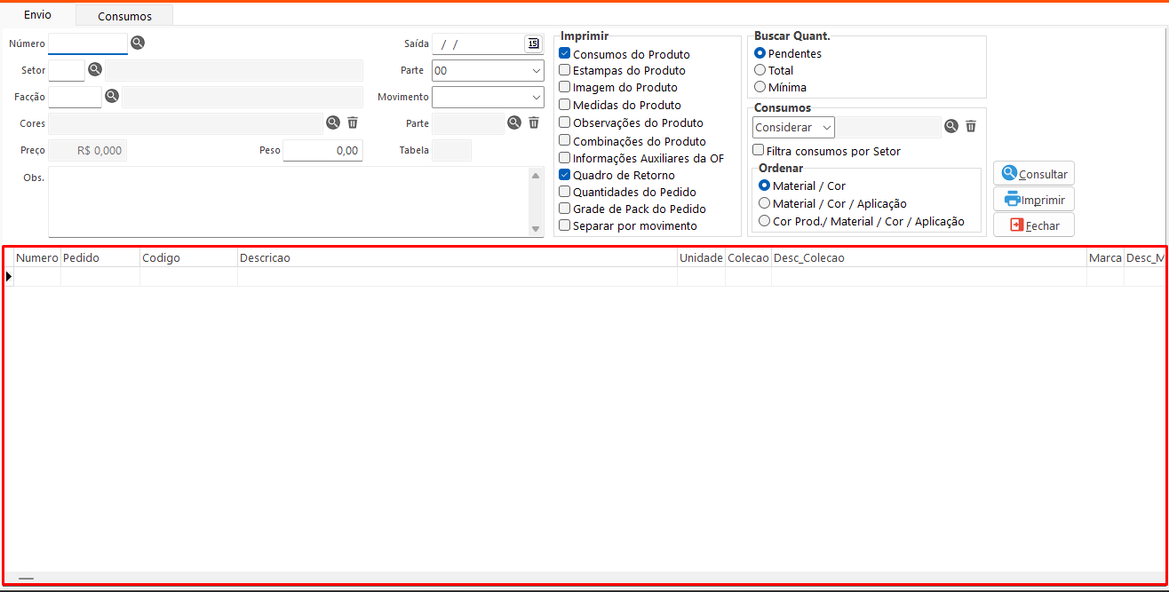Click the search icon beside Número field
1169x592 pixels.
[x=137, y=43]
